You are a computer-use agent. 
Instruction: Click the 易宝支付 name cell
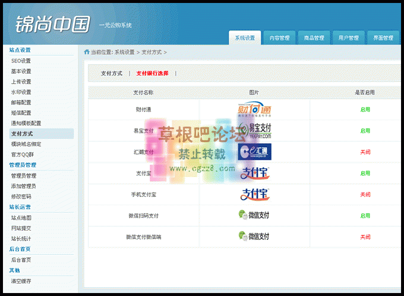coord(143,131)
